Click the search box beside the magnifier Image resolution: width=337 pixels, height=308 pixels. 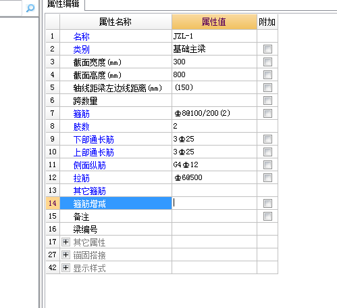[x=11, y=8]
